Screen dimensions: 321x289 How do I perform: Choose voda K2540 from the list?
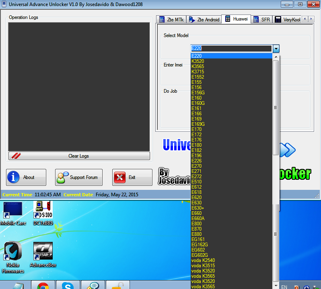[231, 260]
